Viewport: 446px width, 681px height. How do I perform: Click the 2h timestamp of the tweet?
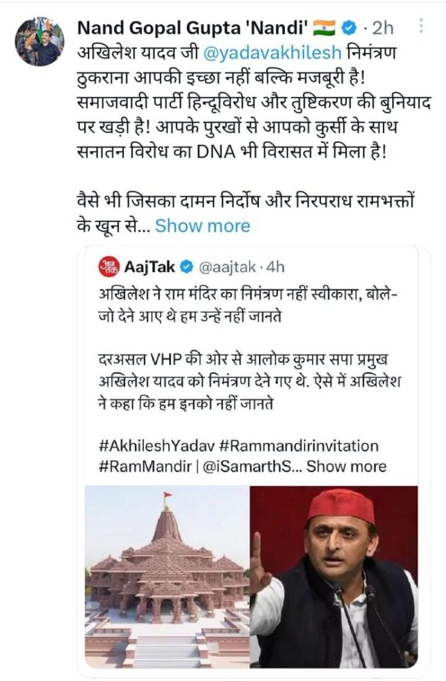point(383,28)
